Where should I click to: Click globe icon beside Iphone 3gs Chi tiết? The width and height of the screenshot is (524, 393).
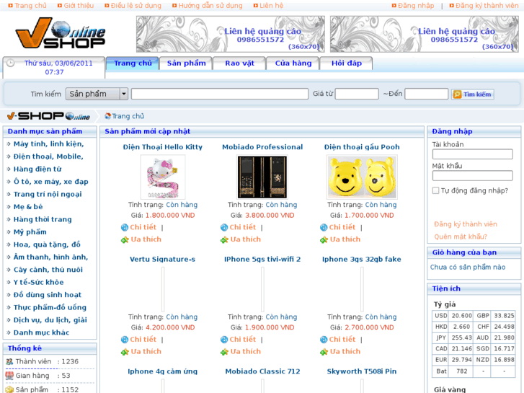pos(324,340)
